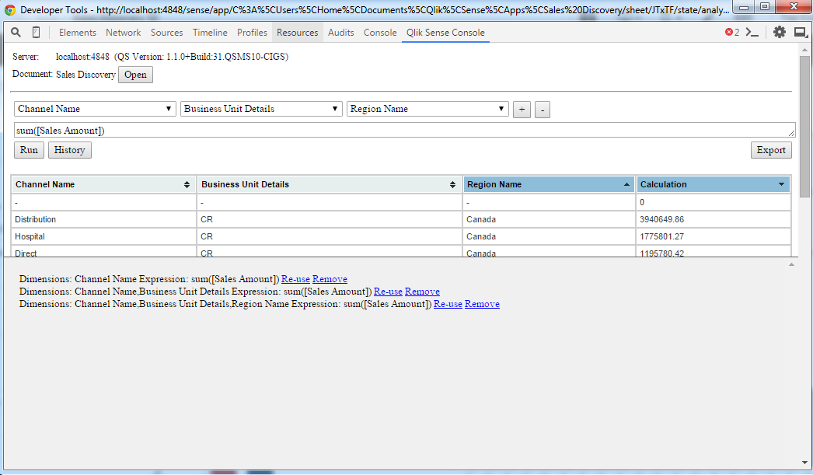This screenshot has width=813, height=475.
Task: Click CR in the Hospital row
Action: coord(330,236)
